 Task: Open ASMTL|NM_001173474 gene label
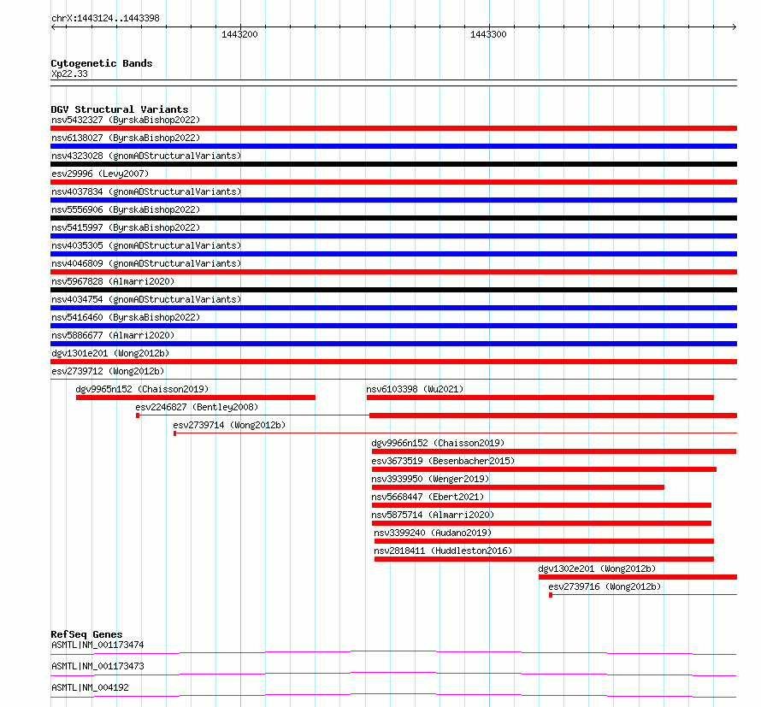pos(97,645)
